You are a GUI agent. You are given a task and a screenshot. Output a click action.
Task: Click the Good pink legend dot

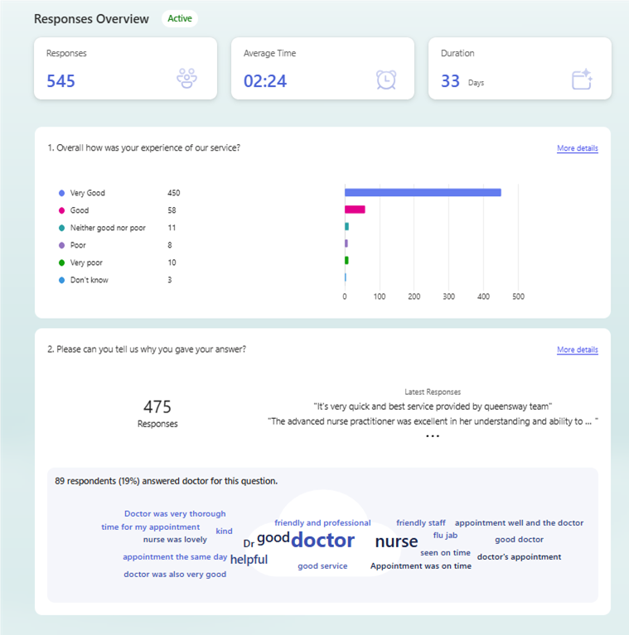click(x=61, y=210)
